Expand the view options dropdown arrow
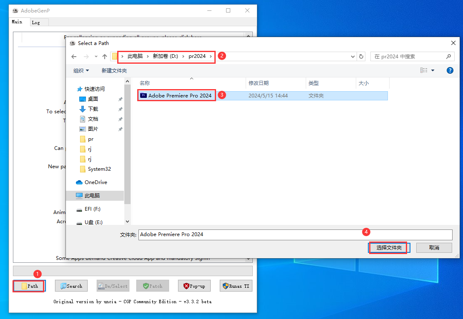 click(433, 70)
